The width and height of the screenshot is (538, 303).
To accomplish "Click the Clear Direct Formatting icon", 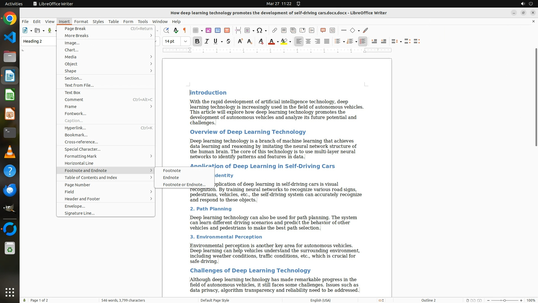I will point(261,42).
